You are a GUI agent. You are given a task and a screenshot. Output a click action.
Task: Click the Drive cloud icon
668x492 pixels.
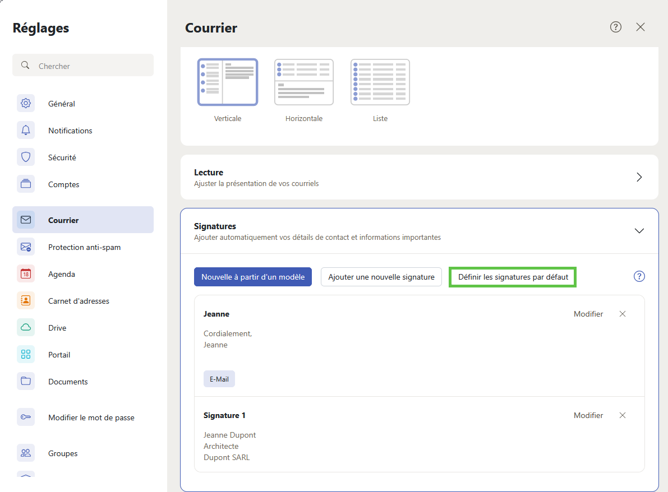(26, 328)
